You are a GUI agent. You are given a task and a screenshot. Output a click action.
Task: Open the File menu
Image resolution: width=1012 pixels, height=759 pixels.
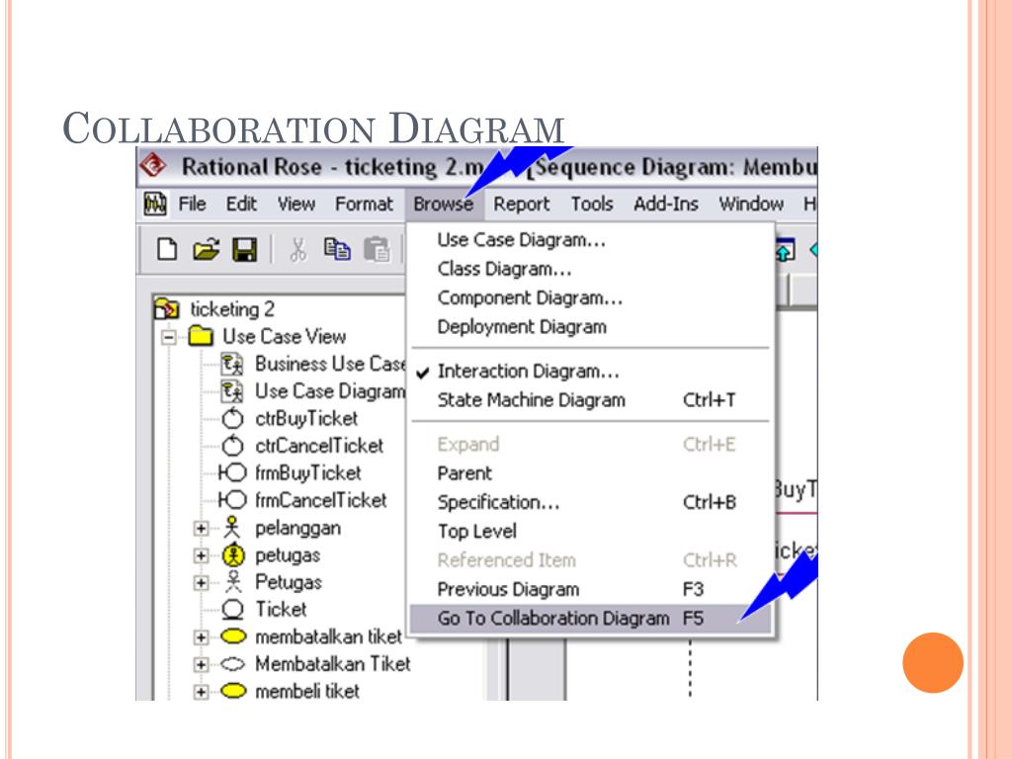(x=192, y=204)
